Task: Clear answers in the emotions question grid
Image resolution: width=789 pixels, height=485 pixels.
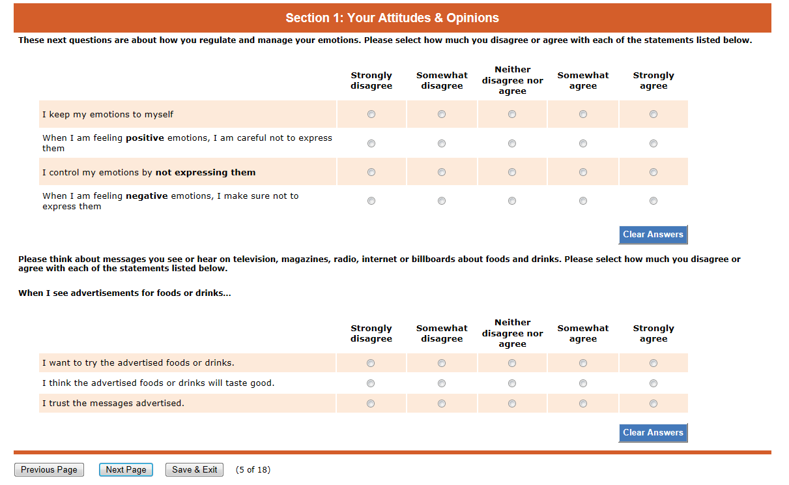Action: [653, 235]
